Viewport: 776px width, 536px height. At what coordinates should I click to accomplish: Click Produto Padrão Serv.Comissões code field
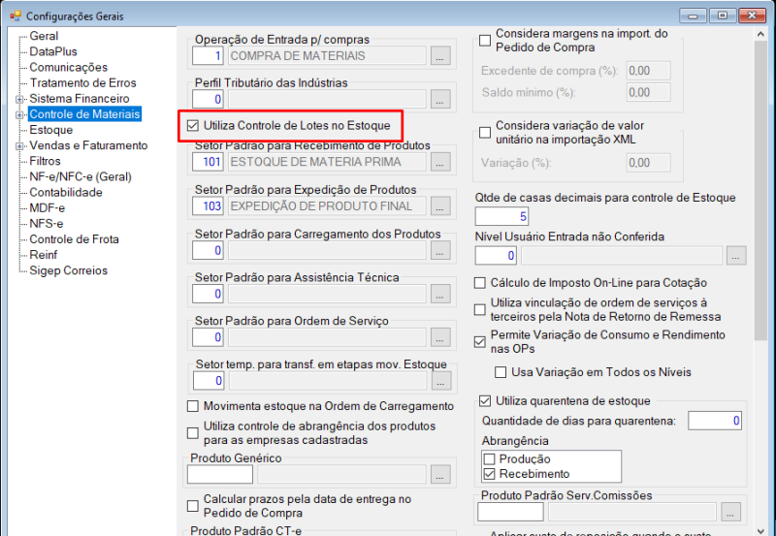[x=510, y=512]
